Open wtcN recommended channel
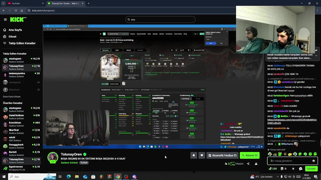The width and height of the screenshot is (321, 180). [21, 139]
